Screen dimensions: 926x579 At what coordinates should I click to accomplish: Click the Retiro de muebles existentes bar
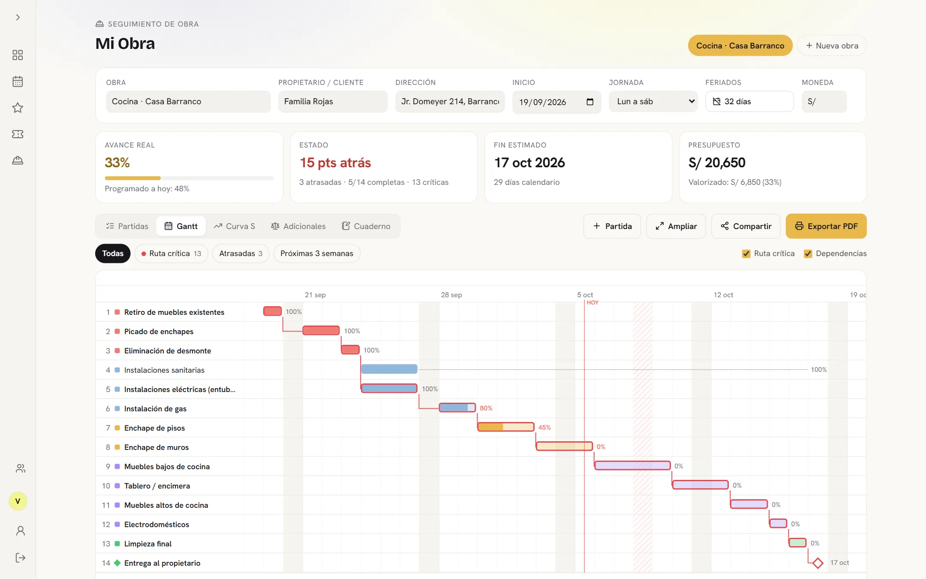(x=273, y=311)
